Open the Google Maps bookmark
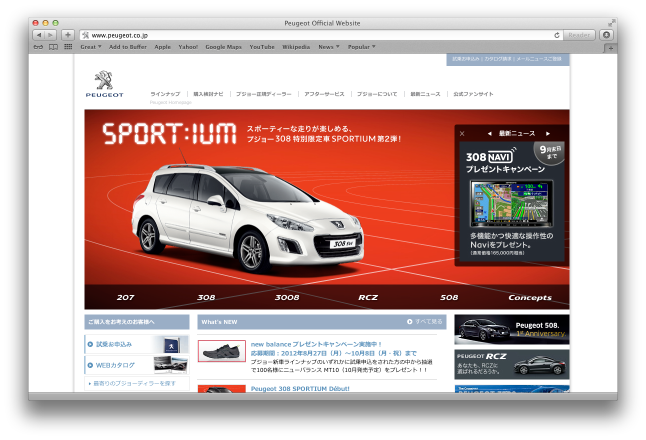The image size is (646, 440). [223, 47]
